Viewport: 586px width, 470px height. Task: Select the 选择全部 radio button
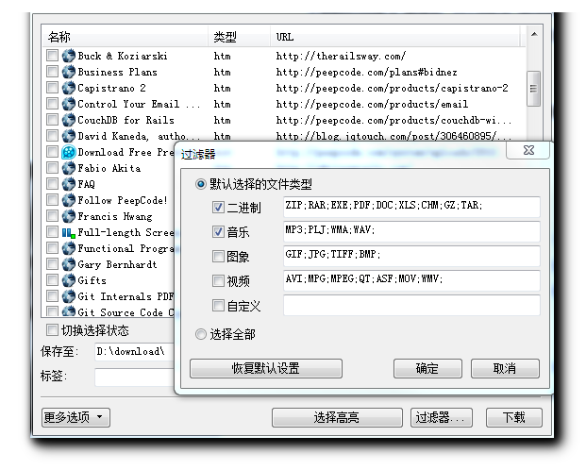201,334
